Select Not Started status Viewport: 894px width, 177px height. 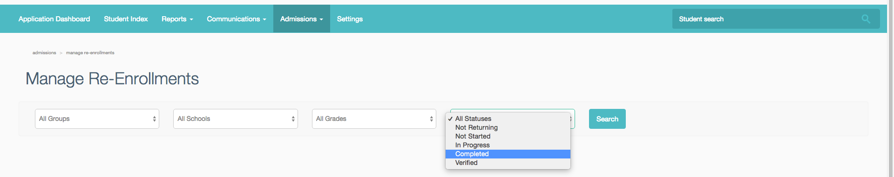click(508, 136)
